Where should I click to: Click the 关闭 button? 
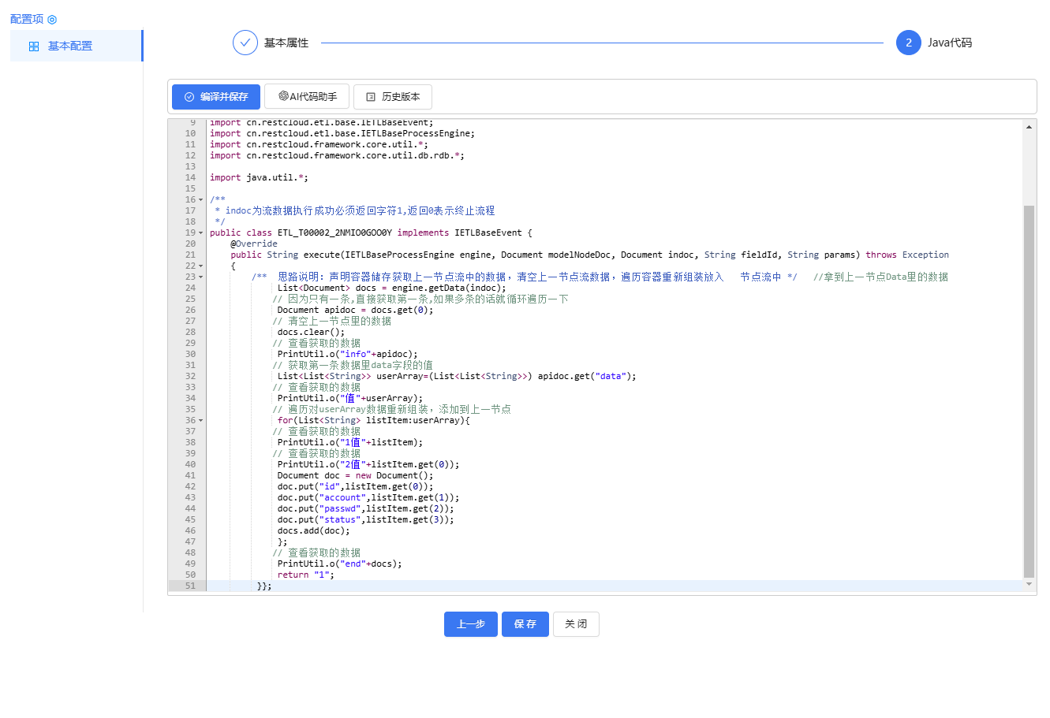coord(576,624)
